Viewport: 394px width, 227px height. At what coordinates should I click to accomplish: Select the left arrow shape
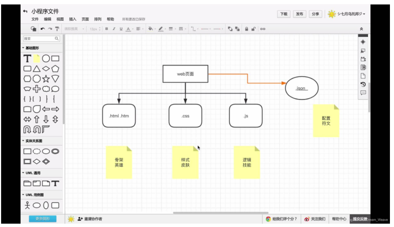(x=46, y=109)
